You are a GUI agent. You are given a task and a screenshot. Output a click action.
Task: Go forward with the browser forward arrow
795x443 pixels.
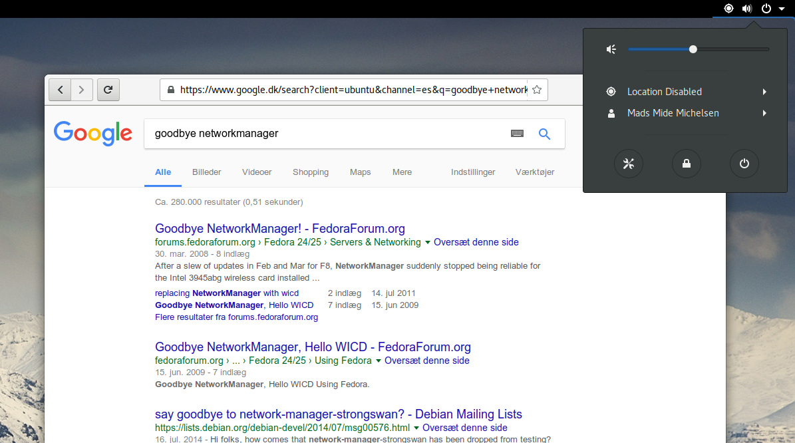82,90
